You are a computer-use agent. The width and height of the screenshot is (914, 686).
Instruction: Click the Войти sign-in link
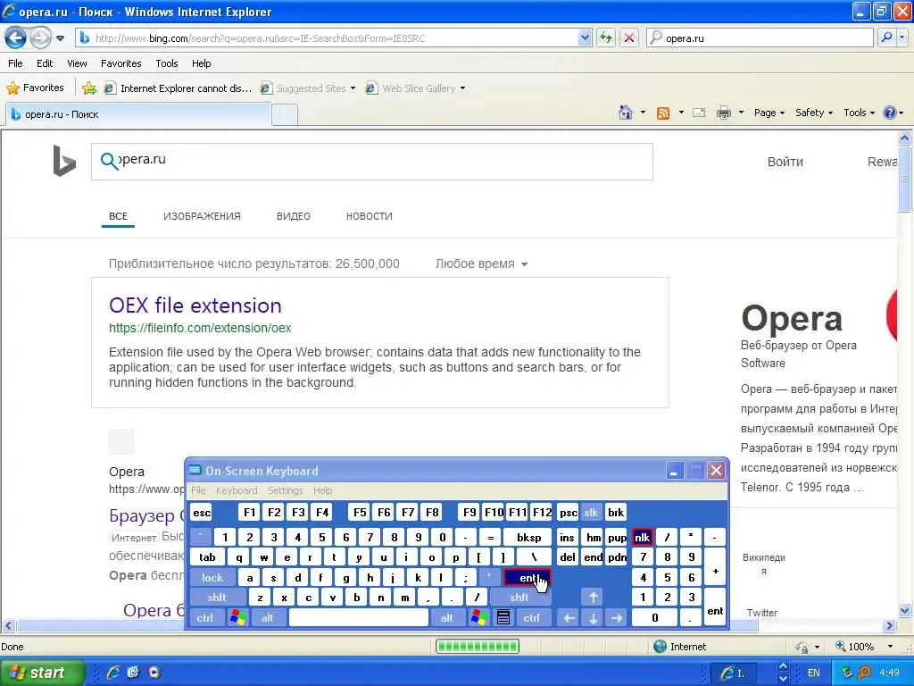tap(785, 162)
